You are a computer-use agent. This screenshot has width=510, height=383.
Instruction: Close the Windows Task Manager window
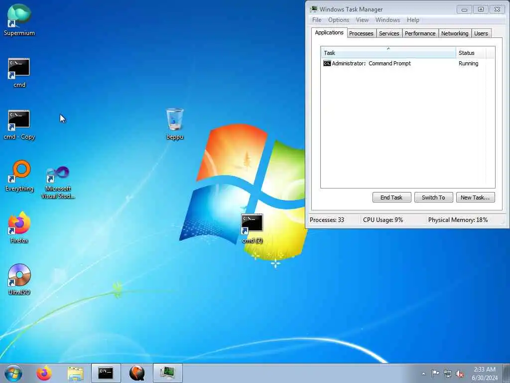click(x=497, y=9)
